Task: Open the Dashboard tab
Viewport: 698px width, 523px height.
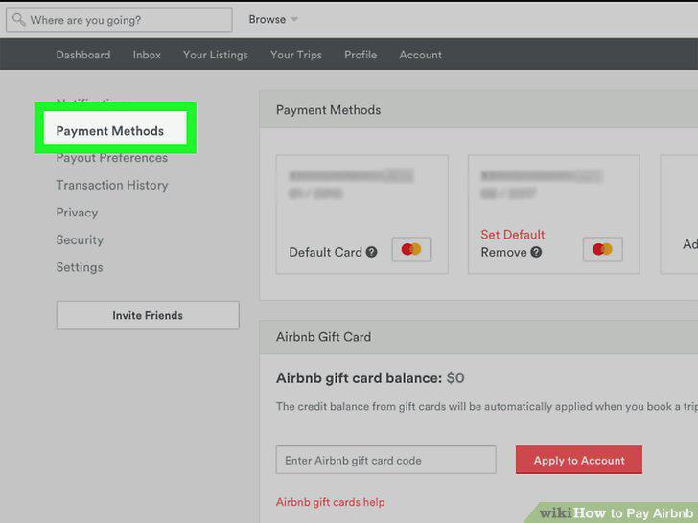Action: click(x=83, y=55)
